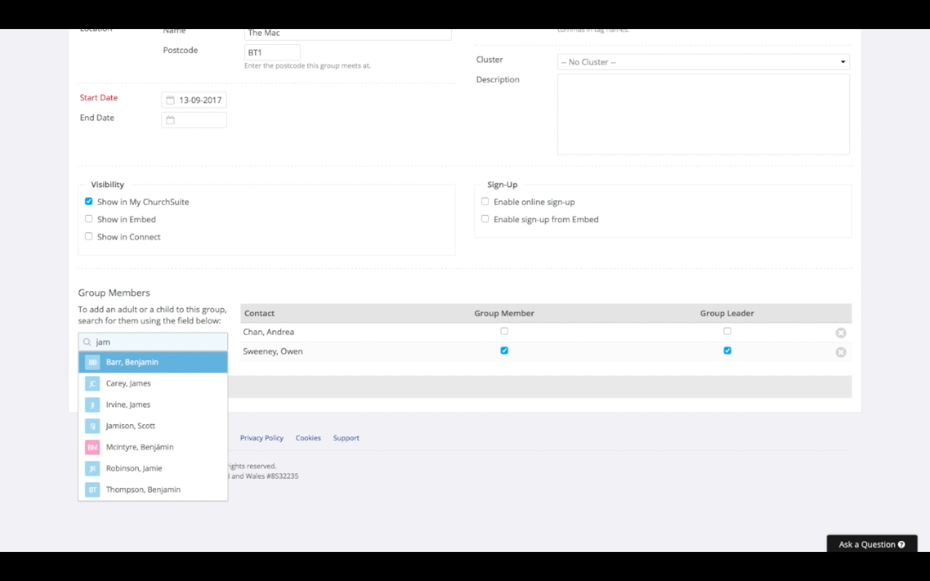Screen dimensions: 930x581
Task: Open the No Cluster dropdown
Action: coord(703,62)
